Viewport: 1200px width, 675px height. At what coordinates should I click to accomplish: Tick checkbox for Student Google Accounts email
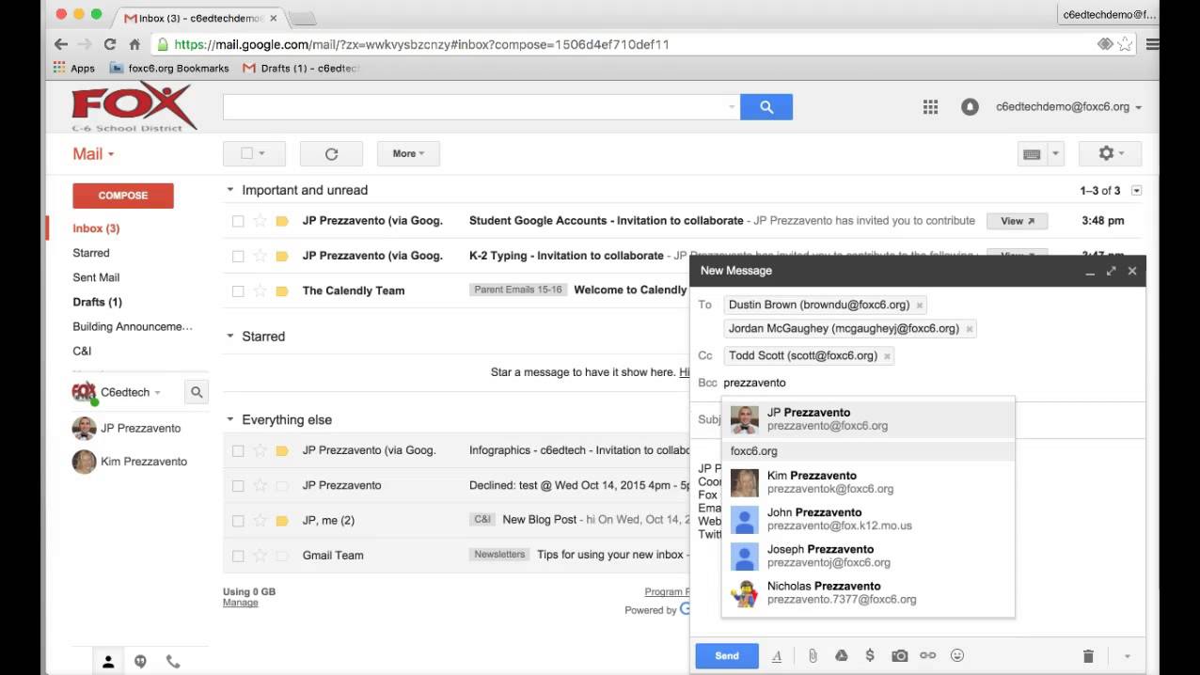pos(238,221)
